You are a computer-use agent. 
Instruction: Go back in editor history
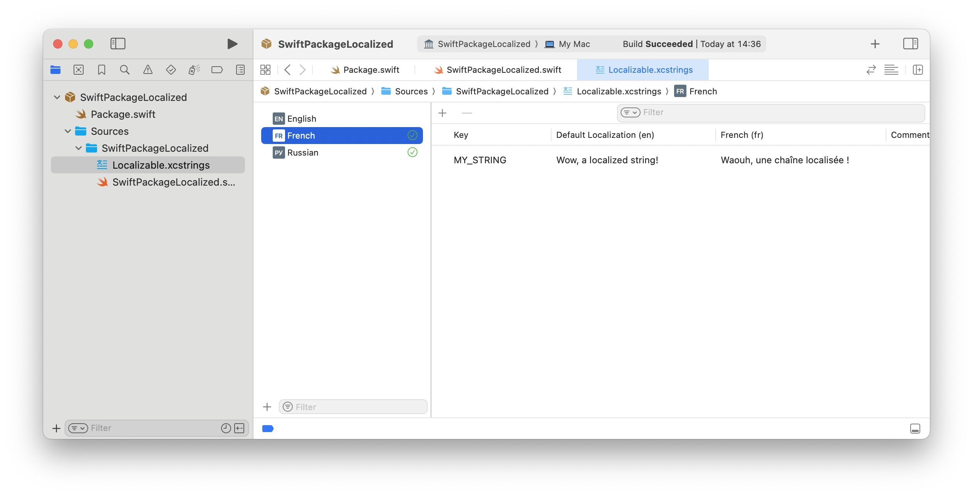coord(287,70)
